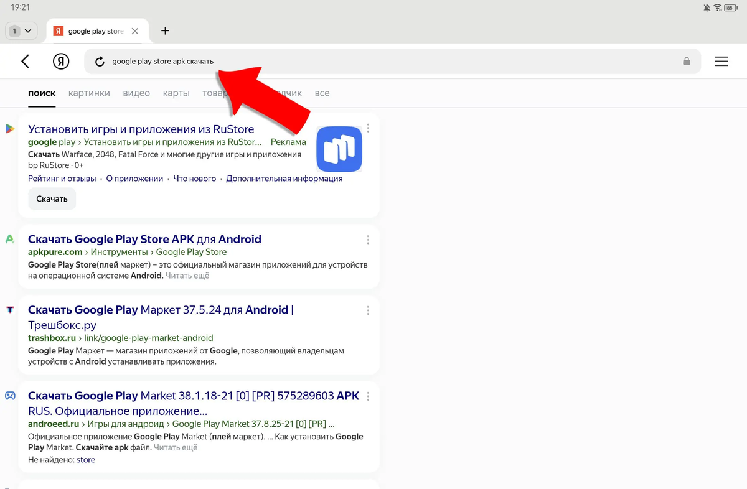This screenshot has height=489, width=747.
Task: Open Что нового sitelink
Action: pos(195,179)
